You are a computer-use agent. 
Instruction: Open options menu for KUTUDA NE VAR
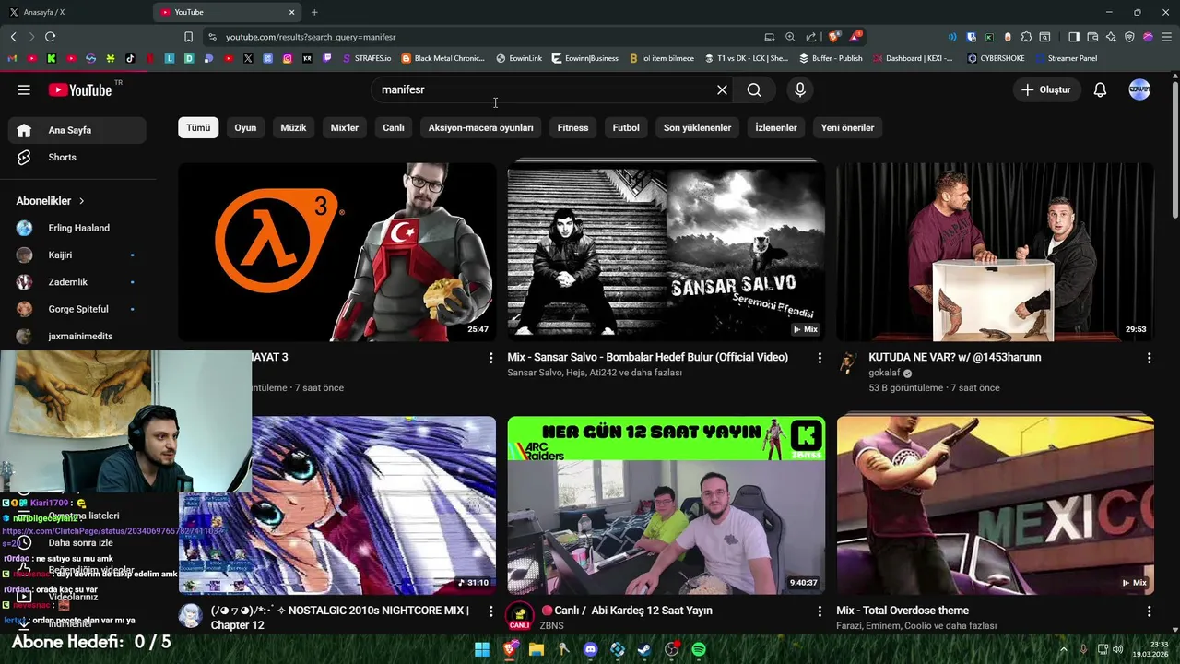pos(1149,358)
